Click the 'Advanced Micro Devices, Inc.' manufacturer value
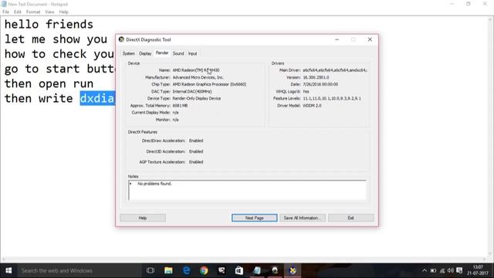Viewport: 494px width, 278px height. click(198, 77)
